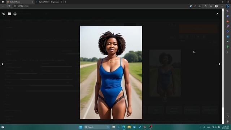Save the image using the floppy disk icon
Screen dimensions: 231x130
click(15, 14)
